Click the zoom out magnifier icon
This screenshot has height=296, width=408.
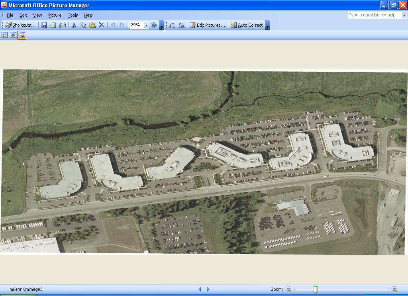click(288, 289)
